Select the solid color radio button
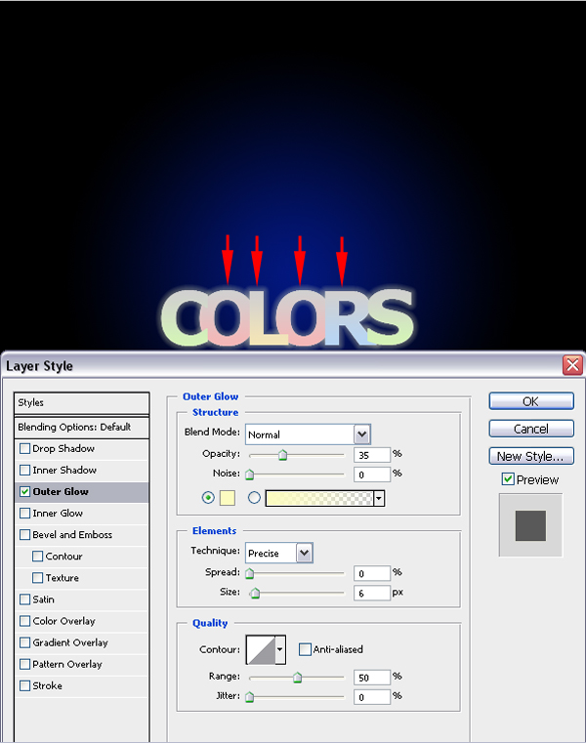 tap(208, 497)
